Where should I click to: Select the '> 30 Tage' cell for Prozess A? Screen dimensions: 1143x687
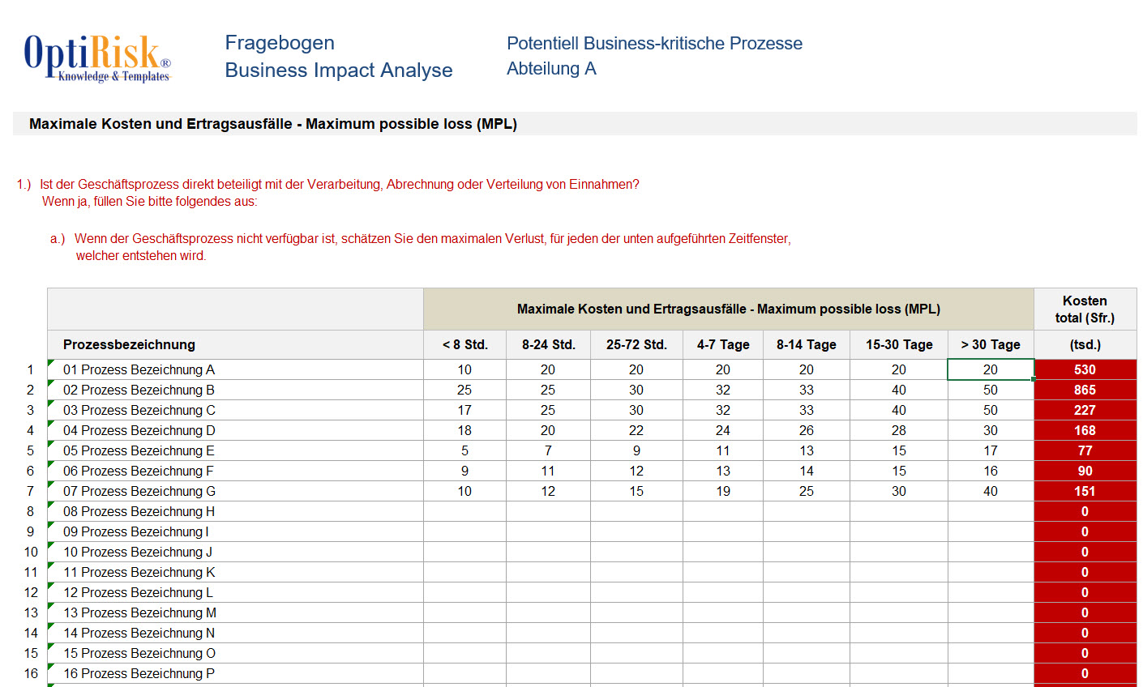coord(990,369)
